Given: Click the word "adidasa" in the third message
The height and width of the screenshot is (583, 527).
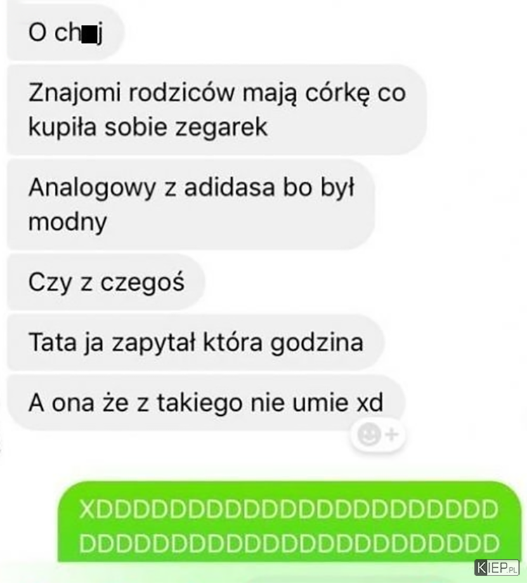Looking at the screenshot, I should (230, 187).
